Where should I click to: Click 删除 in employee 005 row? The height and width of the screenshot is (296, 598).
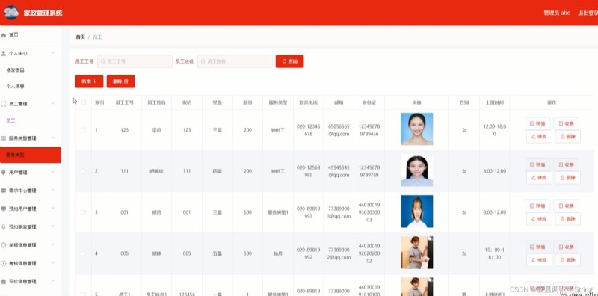tap(567, 260)
